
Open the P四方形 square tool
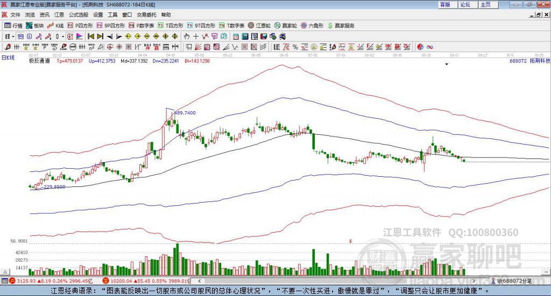[x=80, y=25]
